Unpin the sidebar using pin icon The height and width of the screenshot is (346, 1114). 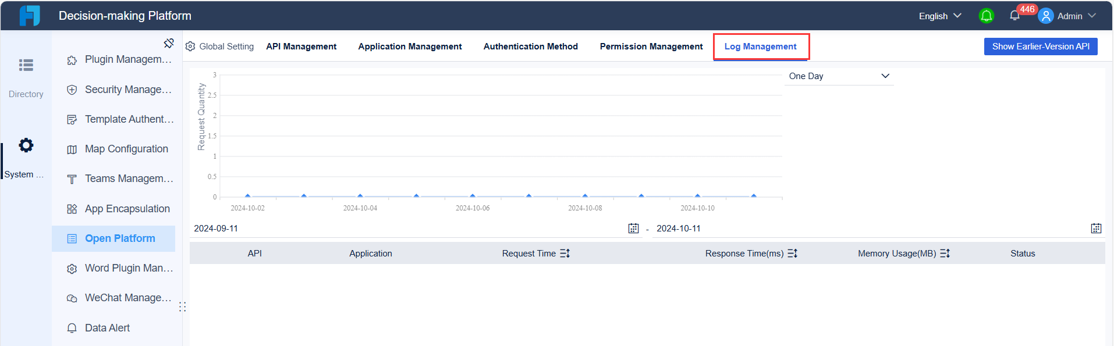click(x=169, y=43)
